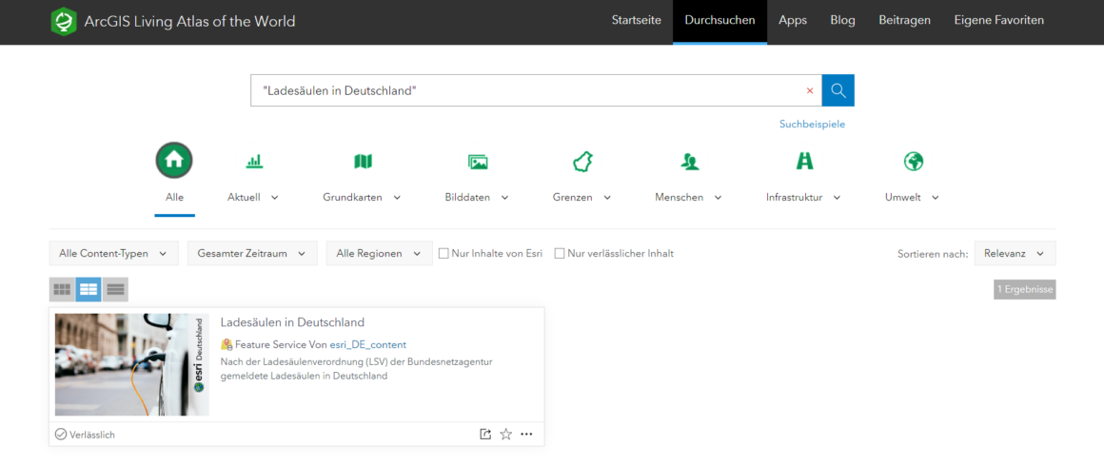Enable Nur Inhalte von Esri checkbox
1104x465 pixels.
pyautogui.click(x=444, y=253)
